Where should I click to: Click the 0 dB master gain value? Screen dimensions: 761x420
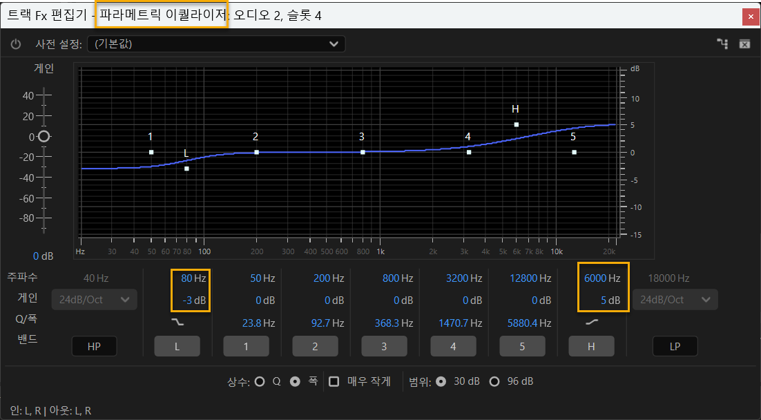[x=44, y=256]
